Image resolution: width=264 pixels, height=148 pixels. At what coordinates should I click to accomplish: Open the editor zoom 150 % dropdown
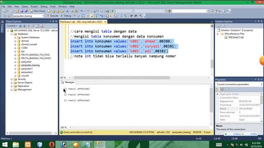70,78
